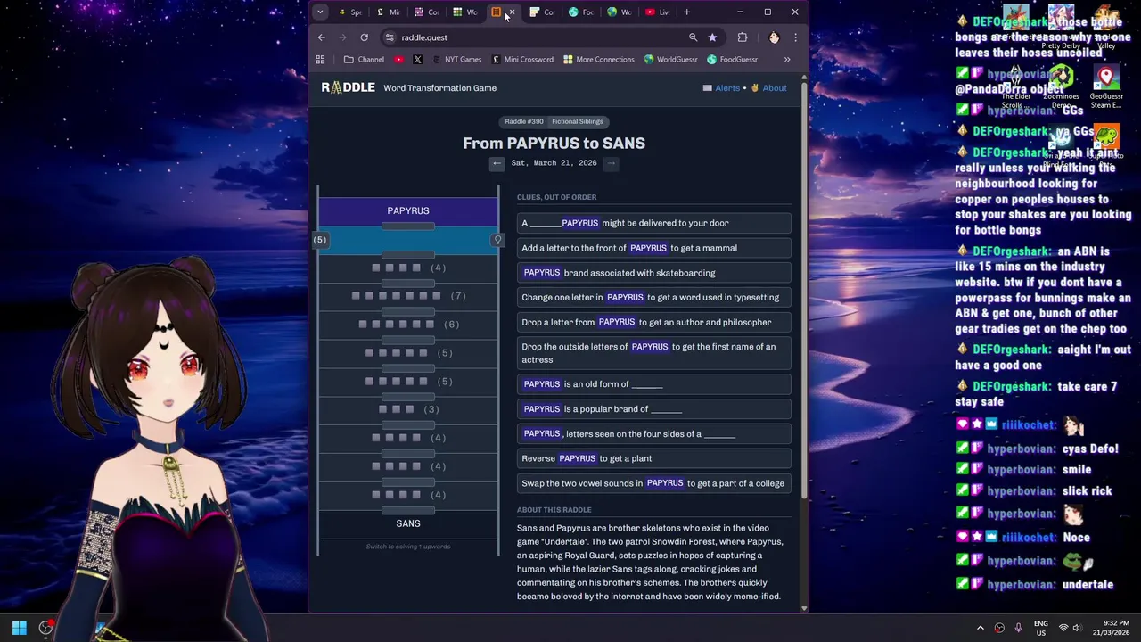Select clue 'letters seen on the four sides'
The image size is (1141, 642).
tap(653, 434)
